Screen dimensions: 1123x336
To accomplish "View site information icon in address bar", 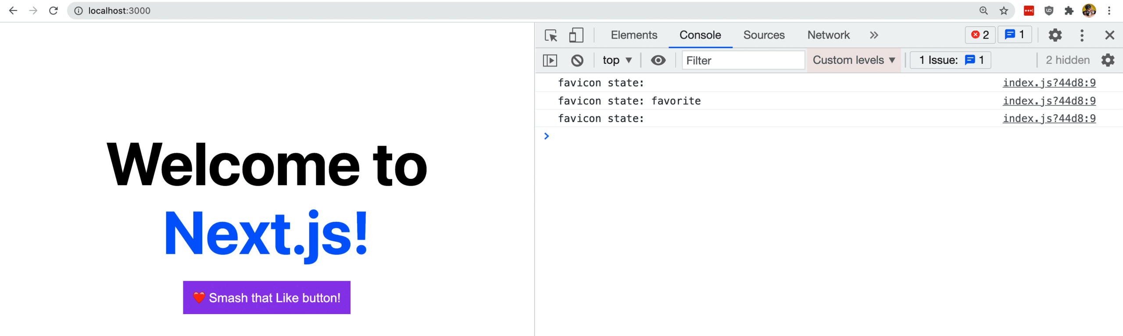I will coord(79,11).
